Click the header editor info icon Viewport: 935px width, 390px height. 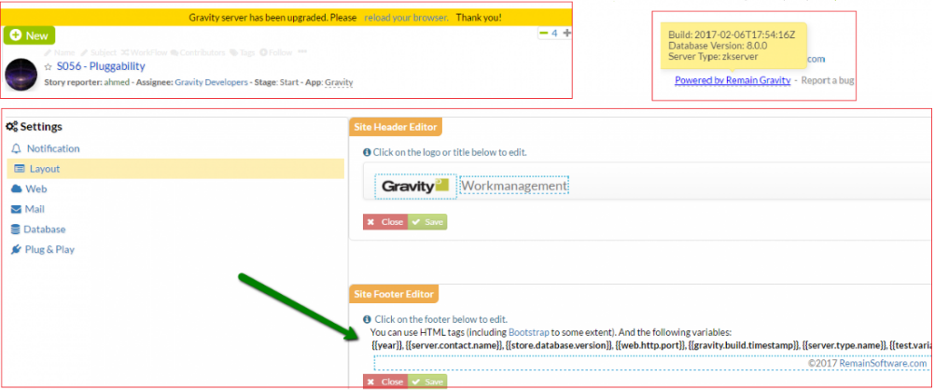(368, 152)
